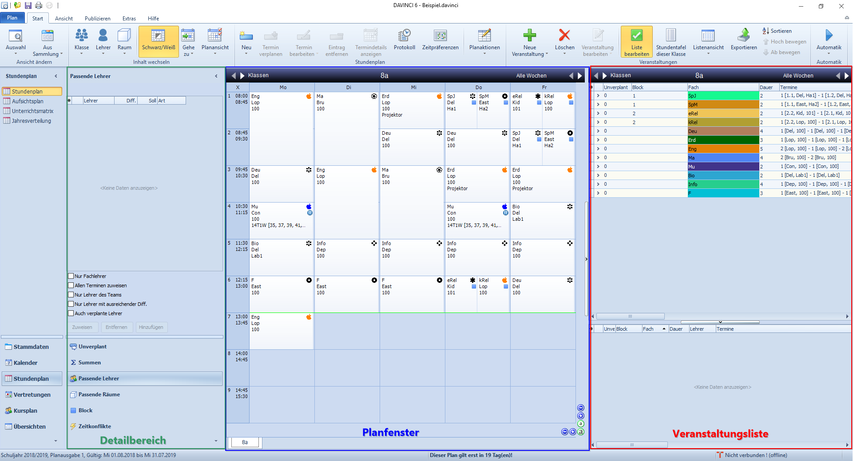Check Nur Lehrer mit ausreichender Diff.
This screenshot has height=461, width=853.
click(x=71, y=304)
